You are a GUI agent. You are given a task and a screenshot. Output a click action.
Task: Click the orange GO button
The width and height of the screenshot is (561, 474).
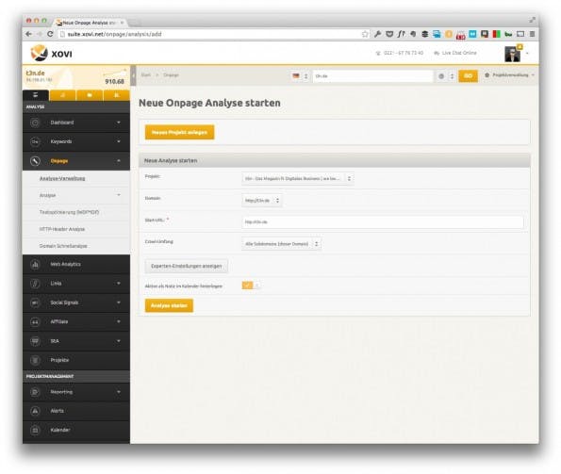[468, 75]
